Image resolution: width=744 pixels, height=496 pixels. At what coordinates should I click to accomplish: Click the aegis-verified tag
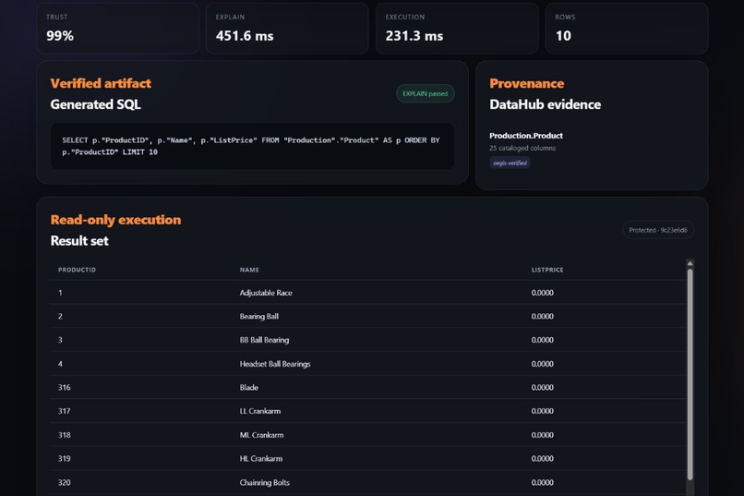point(510,163)
